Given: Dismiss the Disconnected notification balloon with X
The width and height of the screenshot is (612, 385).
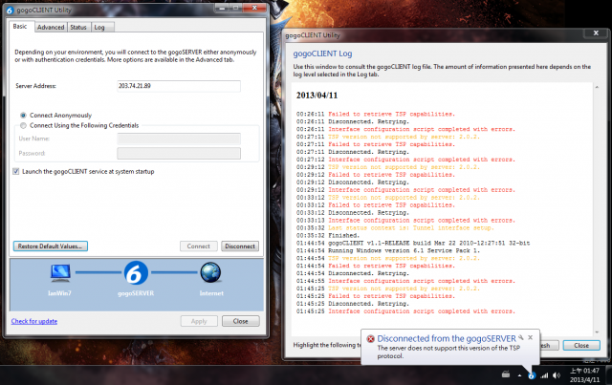Looking at the screenshot, I should click(530, 337).
